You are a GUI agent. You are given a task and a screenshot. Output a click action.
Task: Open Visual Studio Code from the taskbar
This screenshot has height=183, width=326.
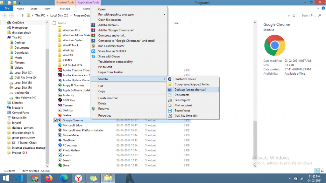click(19, 178)
